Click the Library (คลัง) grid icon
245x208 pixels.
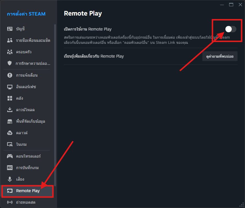click(10, 98)
